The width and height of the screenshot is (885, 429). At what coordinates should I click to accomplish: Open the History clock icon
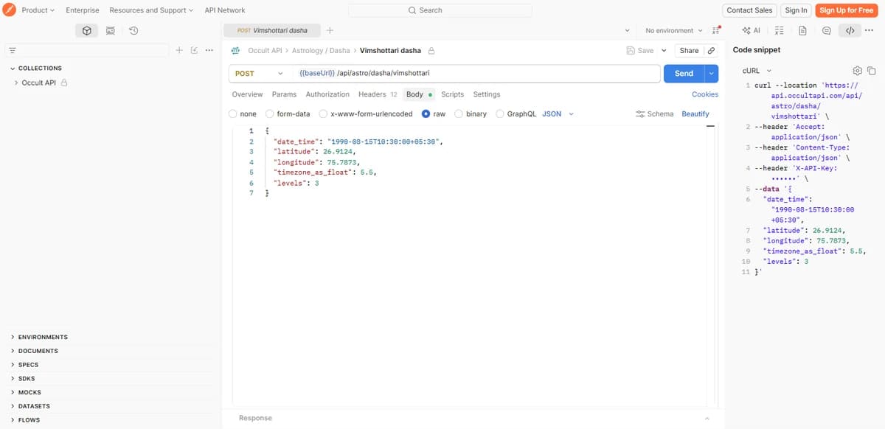tap(133, 31)
